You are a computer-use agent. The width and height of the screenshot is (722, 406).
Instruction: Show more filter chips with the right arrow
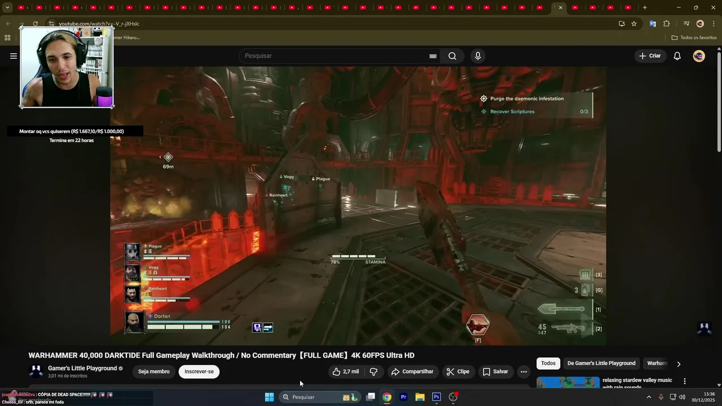click(679, 364)
